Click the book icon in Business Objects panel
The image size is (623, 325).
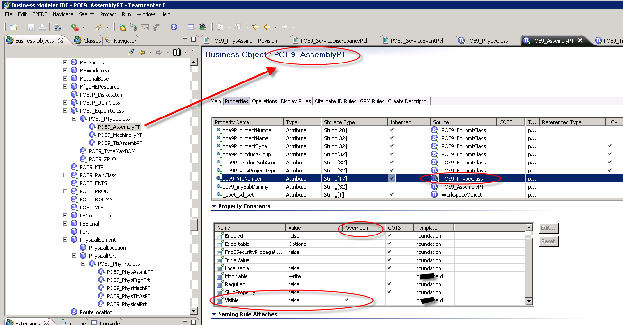point(177,52)
